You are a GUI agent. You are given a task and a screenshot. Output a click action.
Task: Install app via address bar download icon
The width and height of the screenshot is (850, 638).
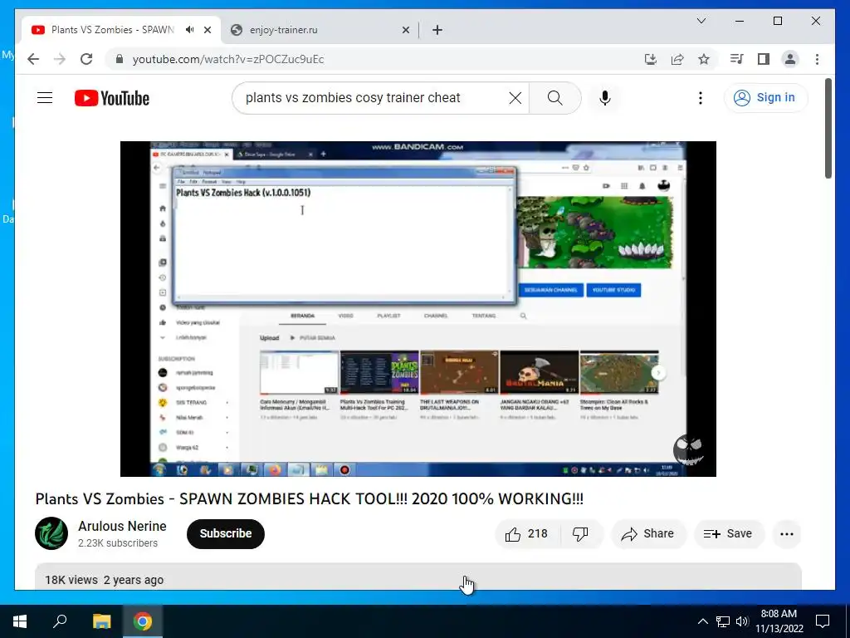651,59
